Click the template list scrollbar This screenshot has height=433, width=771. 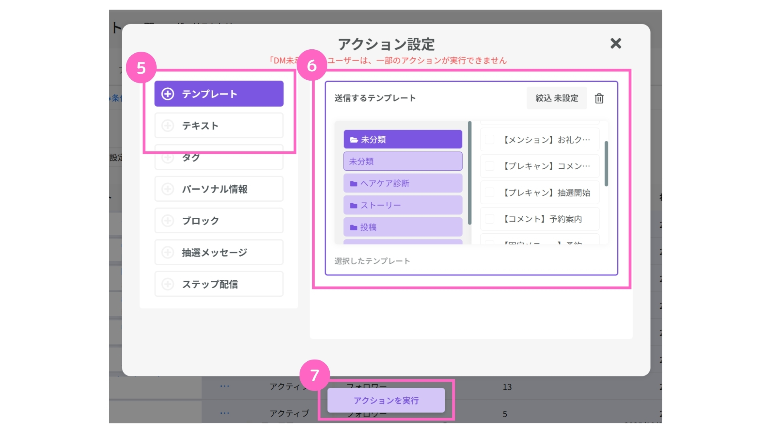click(606, 164)
